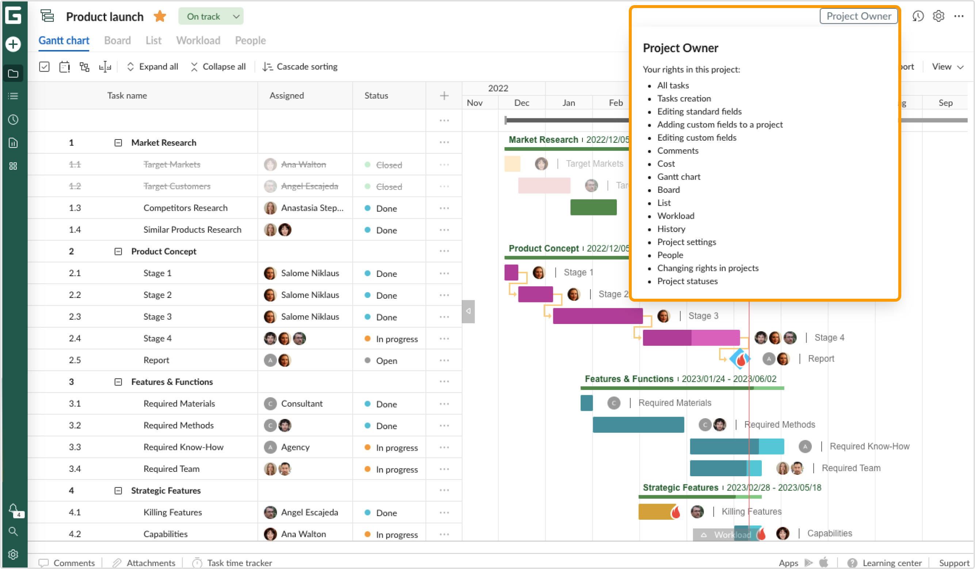Switch to the Board tab
The width and height of the screenshot is (975, 569).
click(x=117, y=40)
